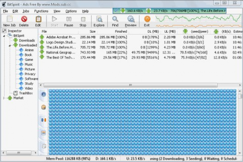Viewport: 243px width, 162px height.
Task: Click the Start play icon
Action: 54,19
